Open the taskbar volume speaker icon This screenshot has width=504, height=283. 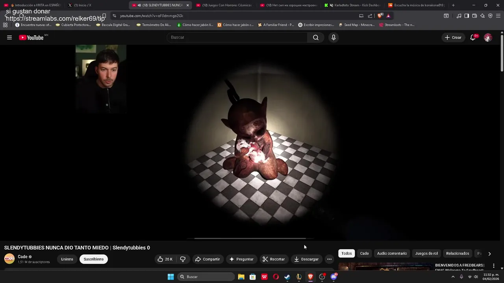click(476, 277)
